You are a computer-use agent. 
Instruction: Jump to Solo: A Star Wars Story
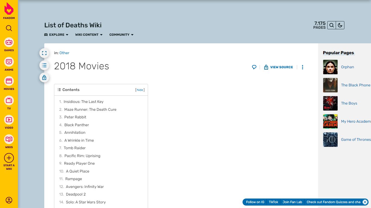coord(86,202)
